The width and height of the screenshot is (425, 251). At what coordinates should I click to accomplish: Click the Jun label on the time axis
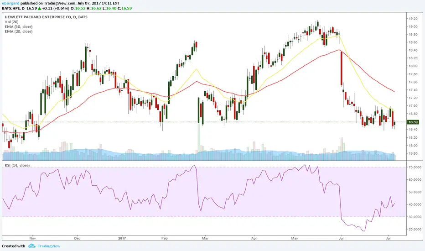342,239
